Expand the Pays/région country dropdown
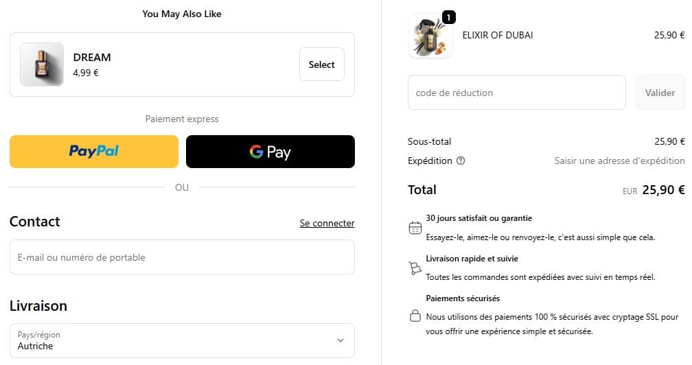 point(182,340)
